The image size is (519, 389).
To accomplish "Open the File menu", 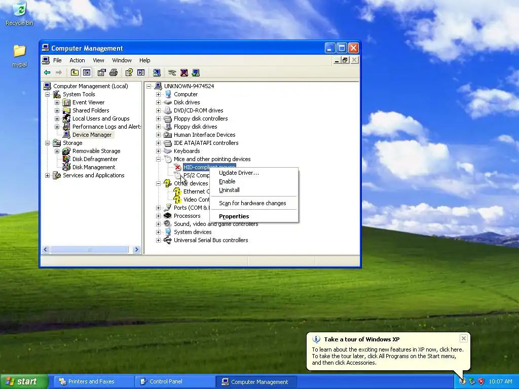I will pyautogui.click(x=57, y=60).
